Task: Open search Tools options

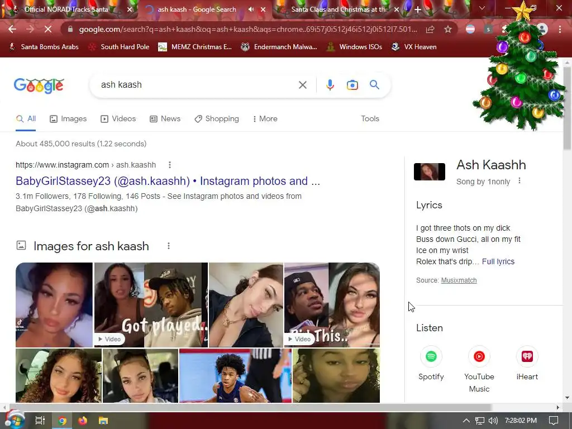Action: [370, 118]
